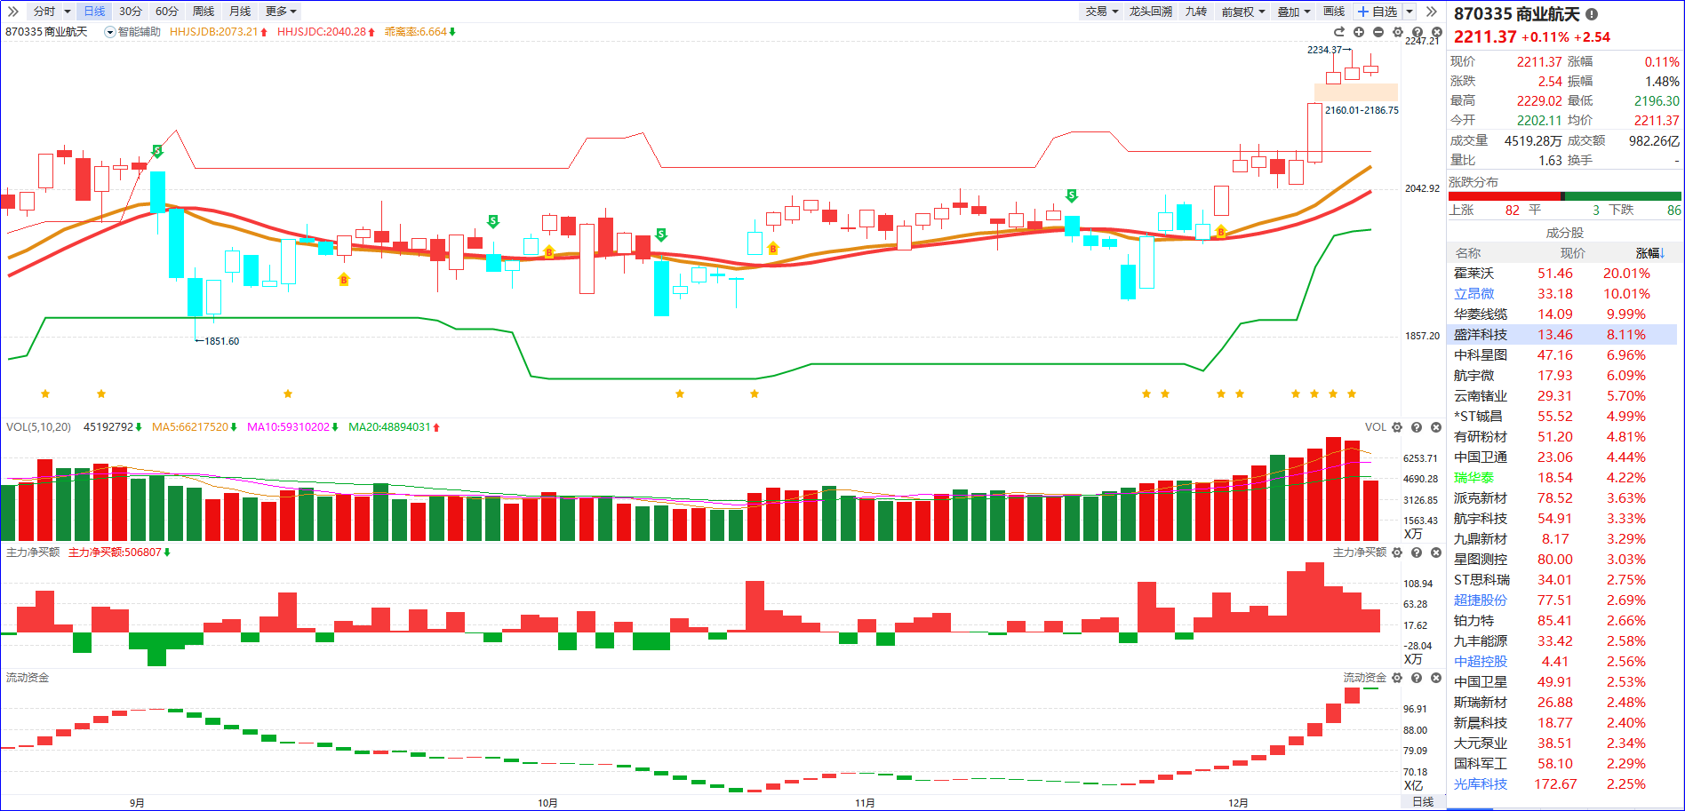Screen dimensions: 1685x811
Task: Toggle the 智能辅助 round arrow button
Action: pyautogui.click(x=110, y=32)
